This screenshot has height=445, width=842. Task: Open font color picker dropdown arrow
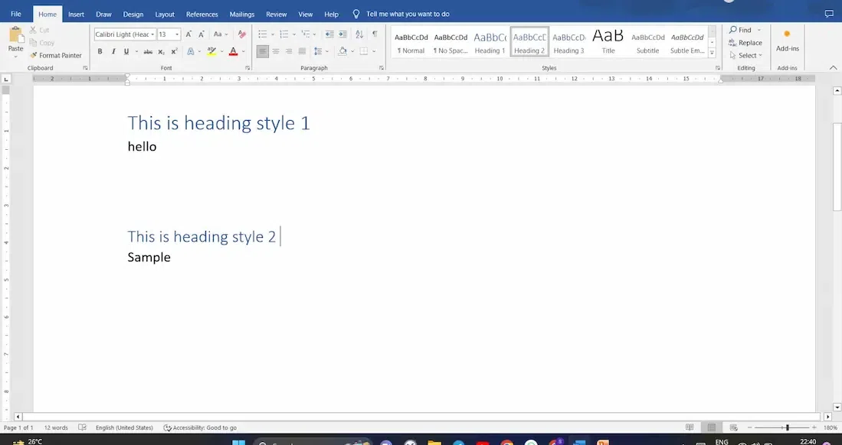point(244,51)
